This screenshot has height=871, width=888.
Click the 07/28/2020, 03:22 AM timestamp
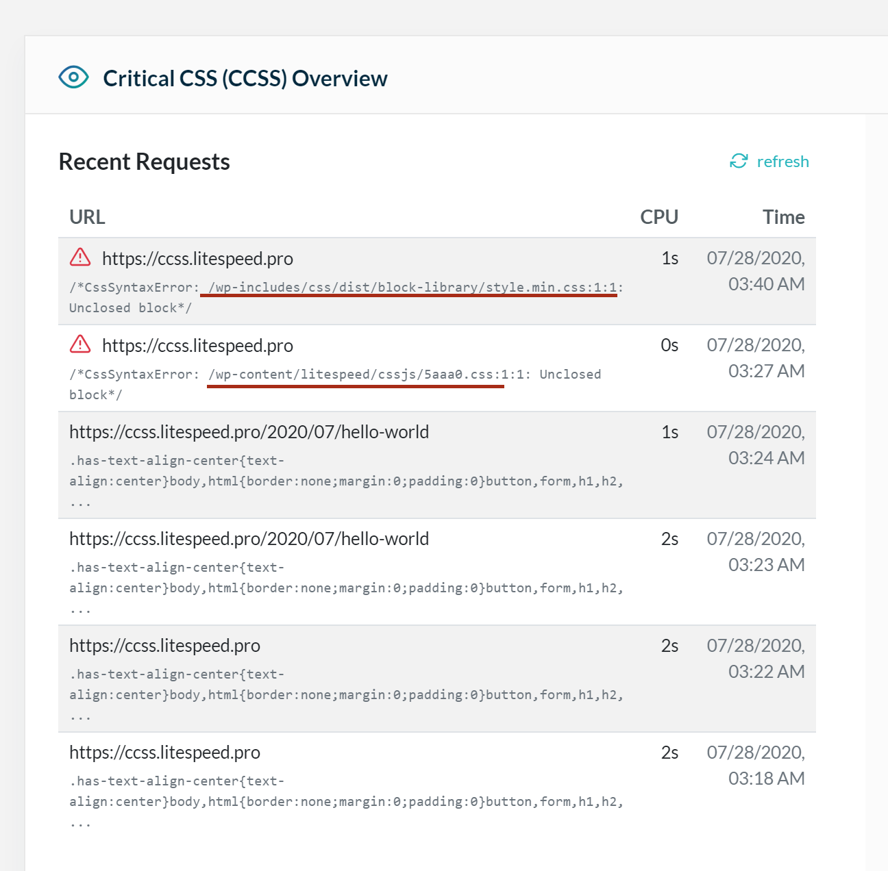756,659
